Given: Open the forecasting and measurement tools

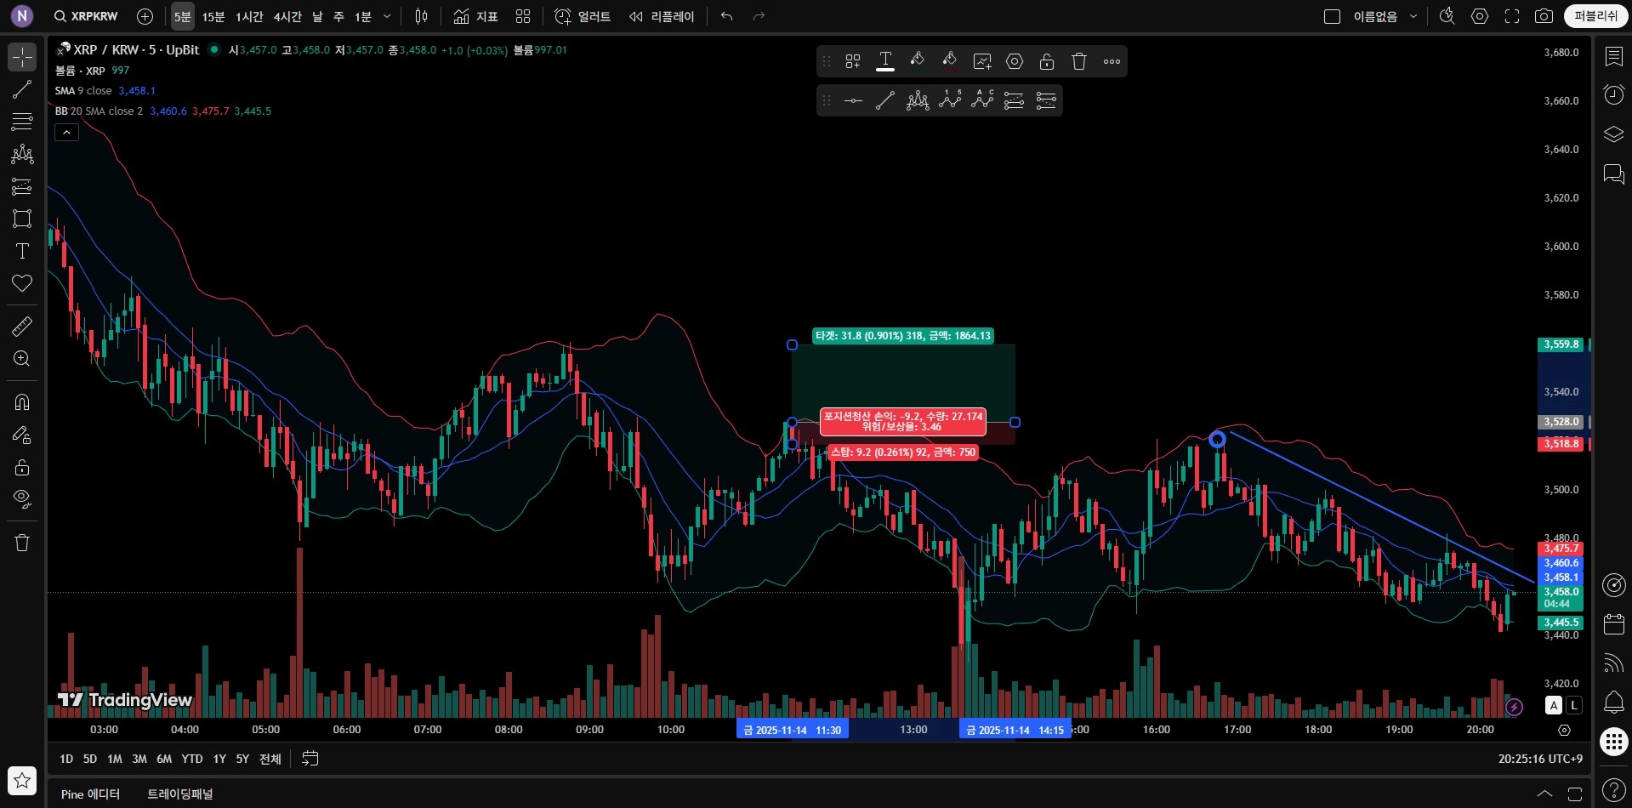Looking at the screenshot, I should point(22,186).
